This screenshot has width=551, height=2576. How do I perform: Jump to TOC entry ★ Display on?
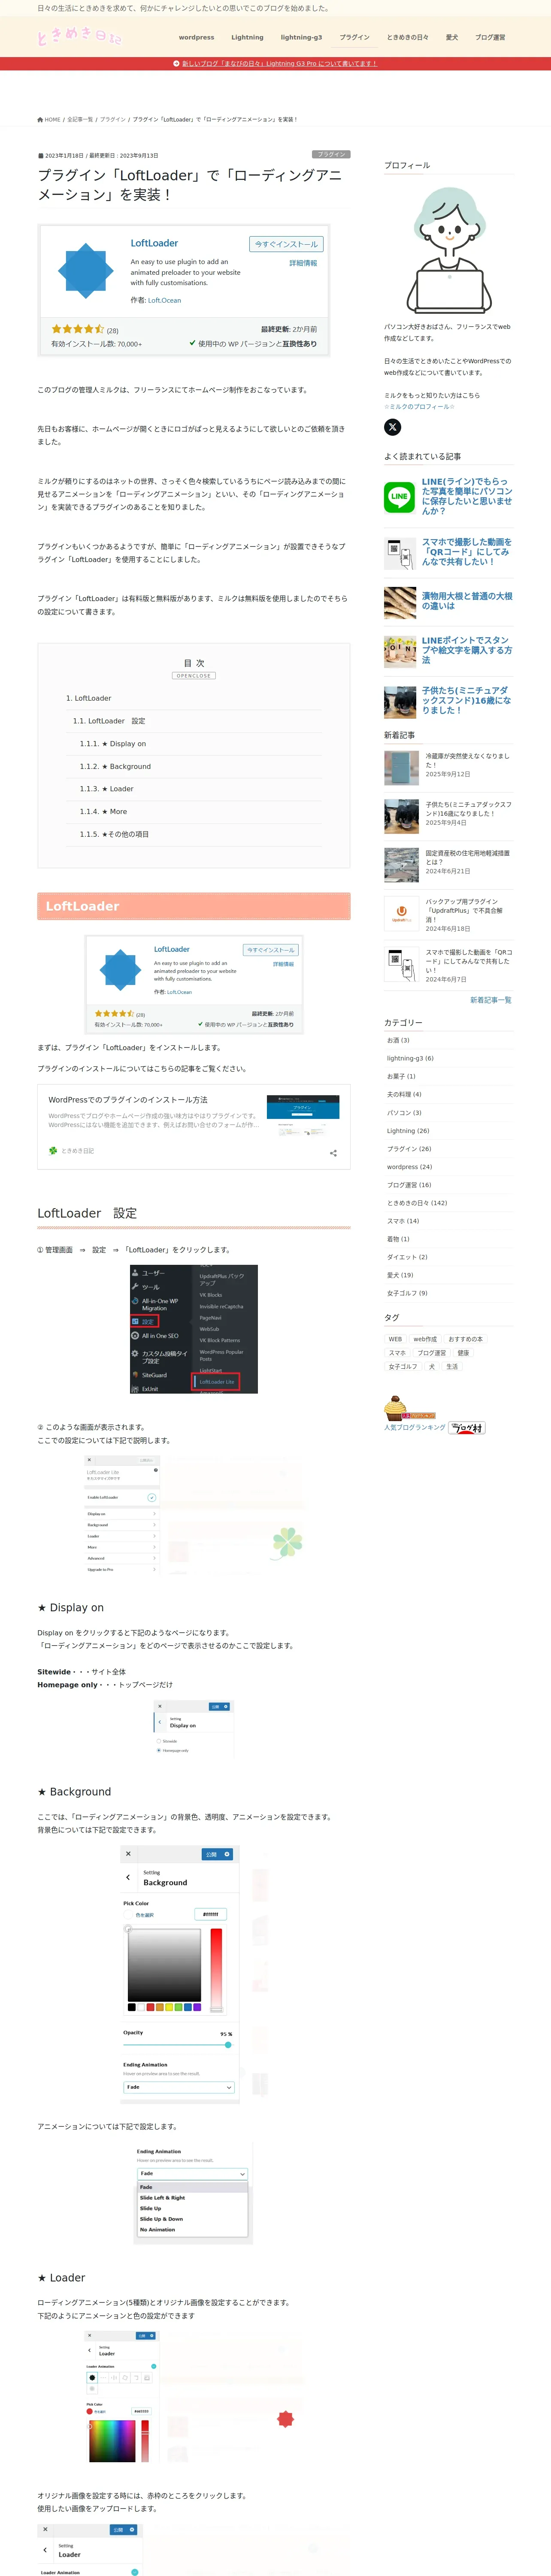coord(113,744)
